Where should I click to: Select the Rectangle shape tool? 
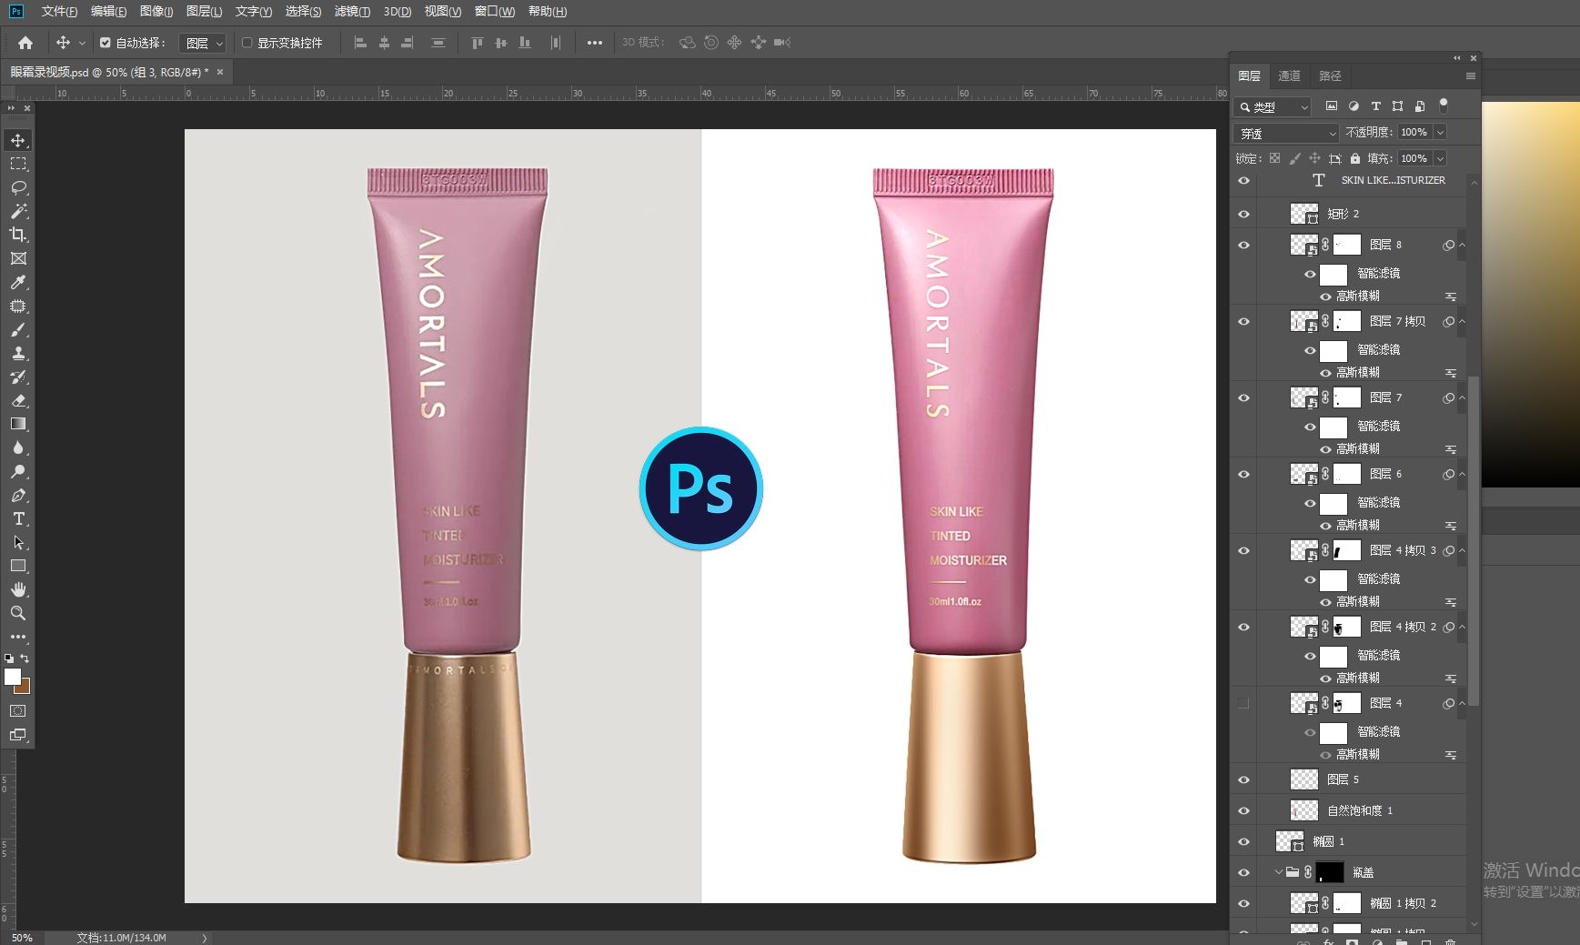click(x=18, y=566)
